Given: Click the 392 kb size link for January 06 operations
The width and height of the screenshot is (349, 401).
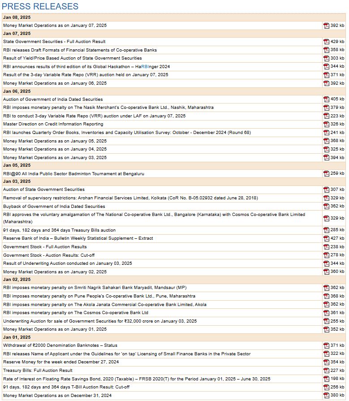Looking at the screenshot, I should [x=338, y=83].
